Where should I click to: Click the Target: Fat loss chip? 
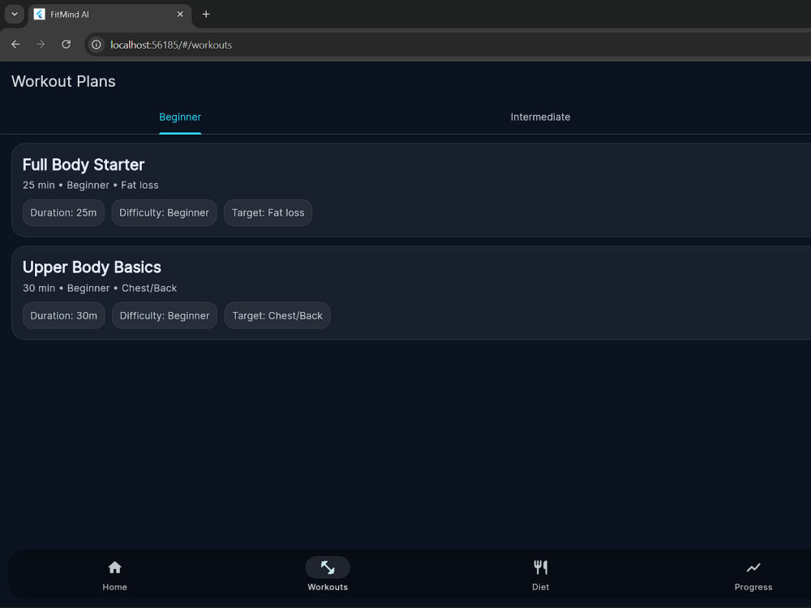(268, 213)
